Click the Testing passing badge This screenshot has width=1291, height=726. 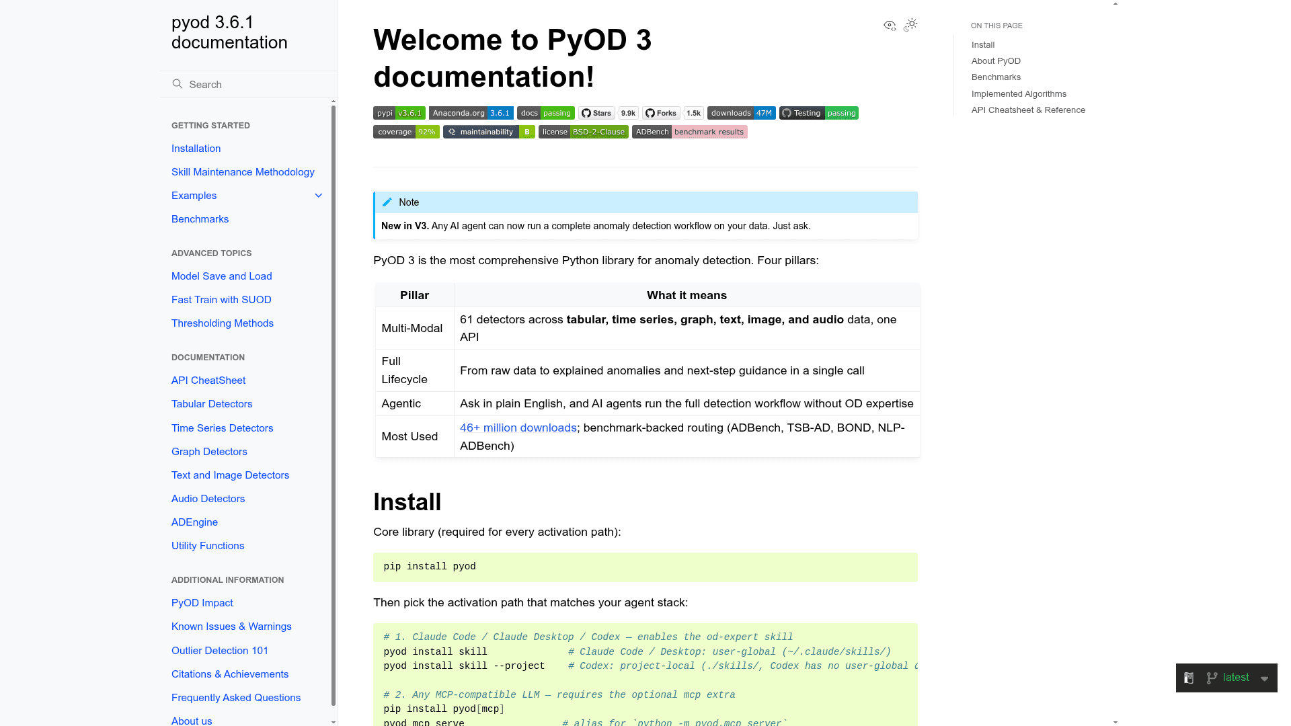(x=819, y=113)
